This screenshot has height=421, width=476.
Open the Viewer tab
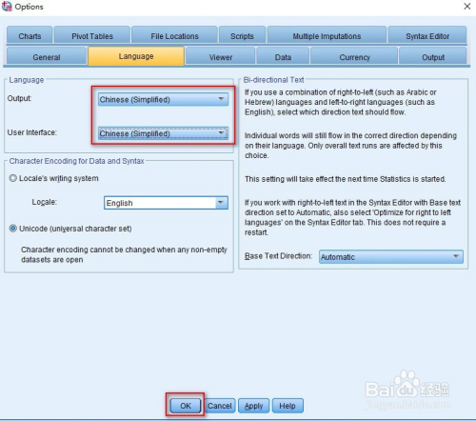pos(221,56)
